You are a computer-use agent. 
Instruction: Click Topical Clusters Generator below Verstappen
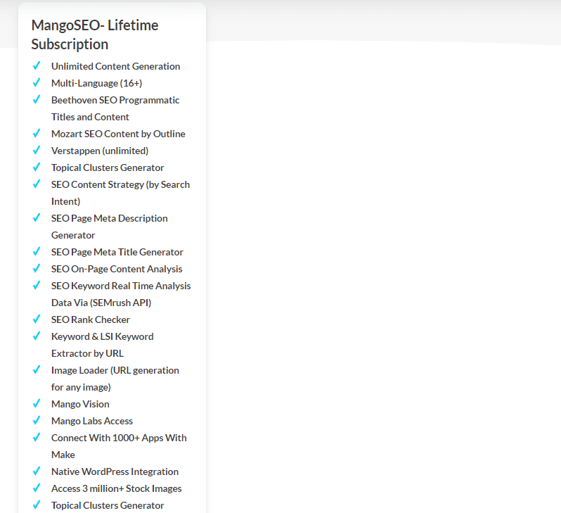coord(108,167)
